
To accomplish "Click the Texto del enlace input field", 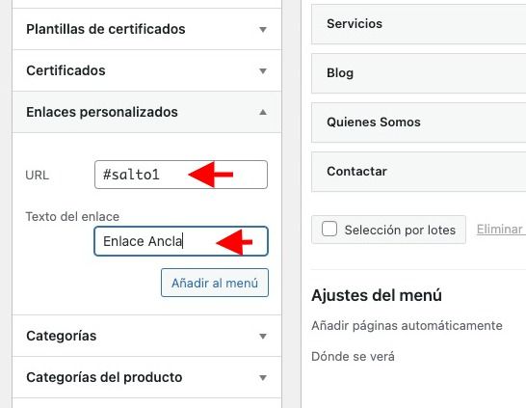I will click(181, 241).
